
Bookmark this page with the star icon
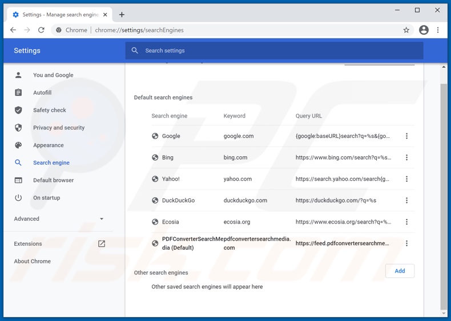click(406, 30)
